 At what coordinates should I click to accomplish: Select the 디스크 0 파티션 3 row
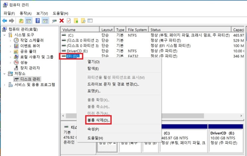(153, 46)
